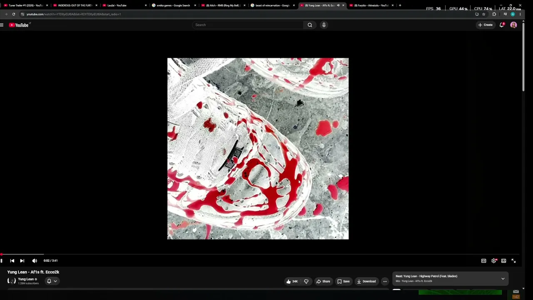Open the YouTube guide hamburger menu
The width and height of the screenshot is (533, 300).
(x=2, y=25)
